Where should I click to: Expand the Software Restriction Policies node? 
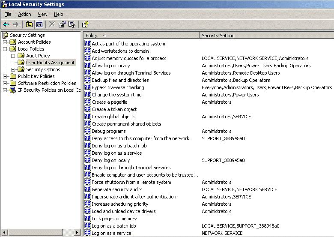click(x=5, y=83)
